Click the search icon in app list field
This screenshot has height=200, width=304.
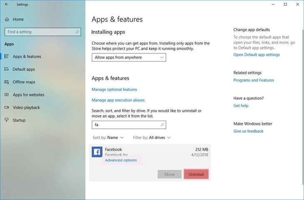[x=162, y=125]
